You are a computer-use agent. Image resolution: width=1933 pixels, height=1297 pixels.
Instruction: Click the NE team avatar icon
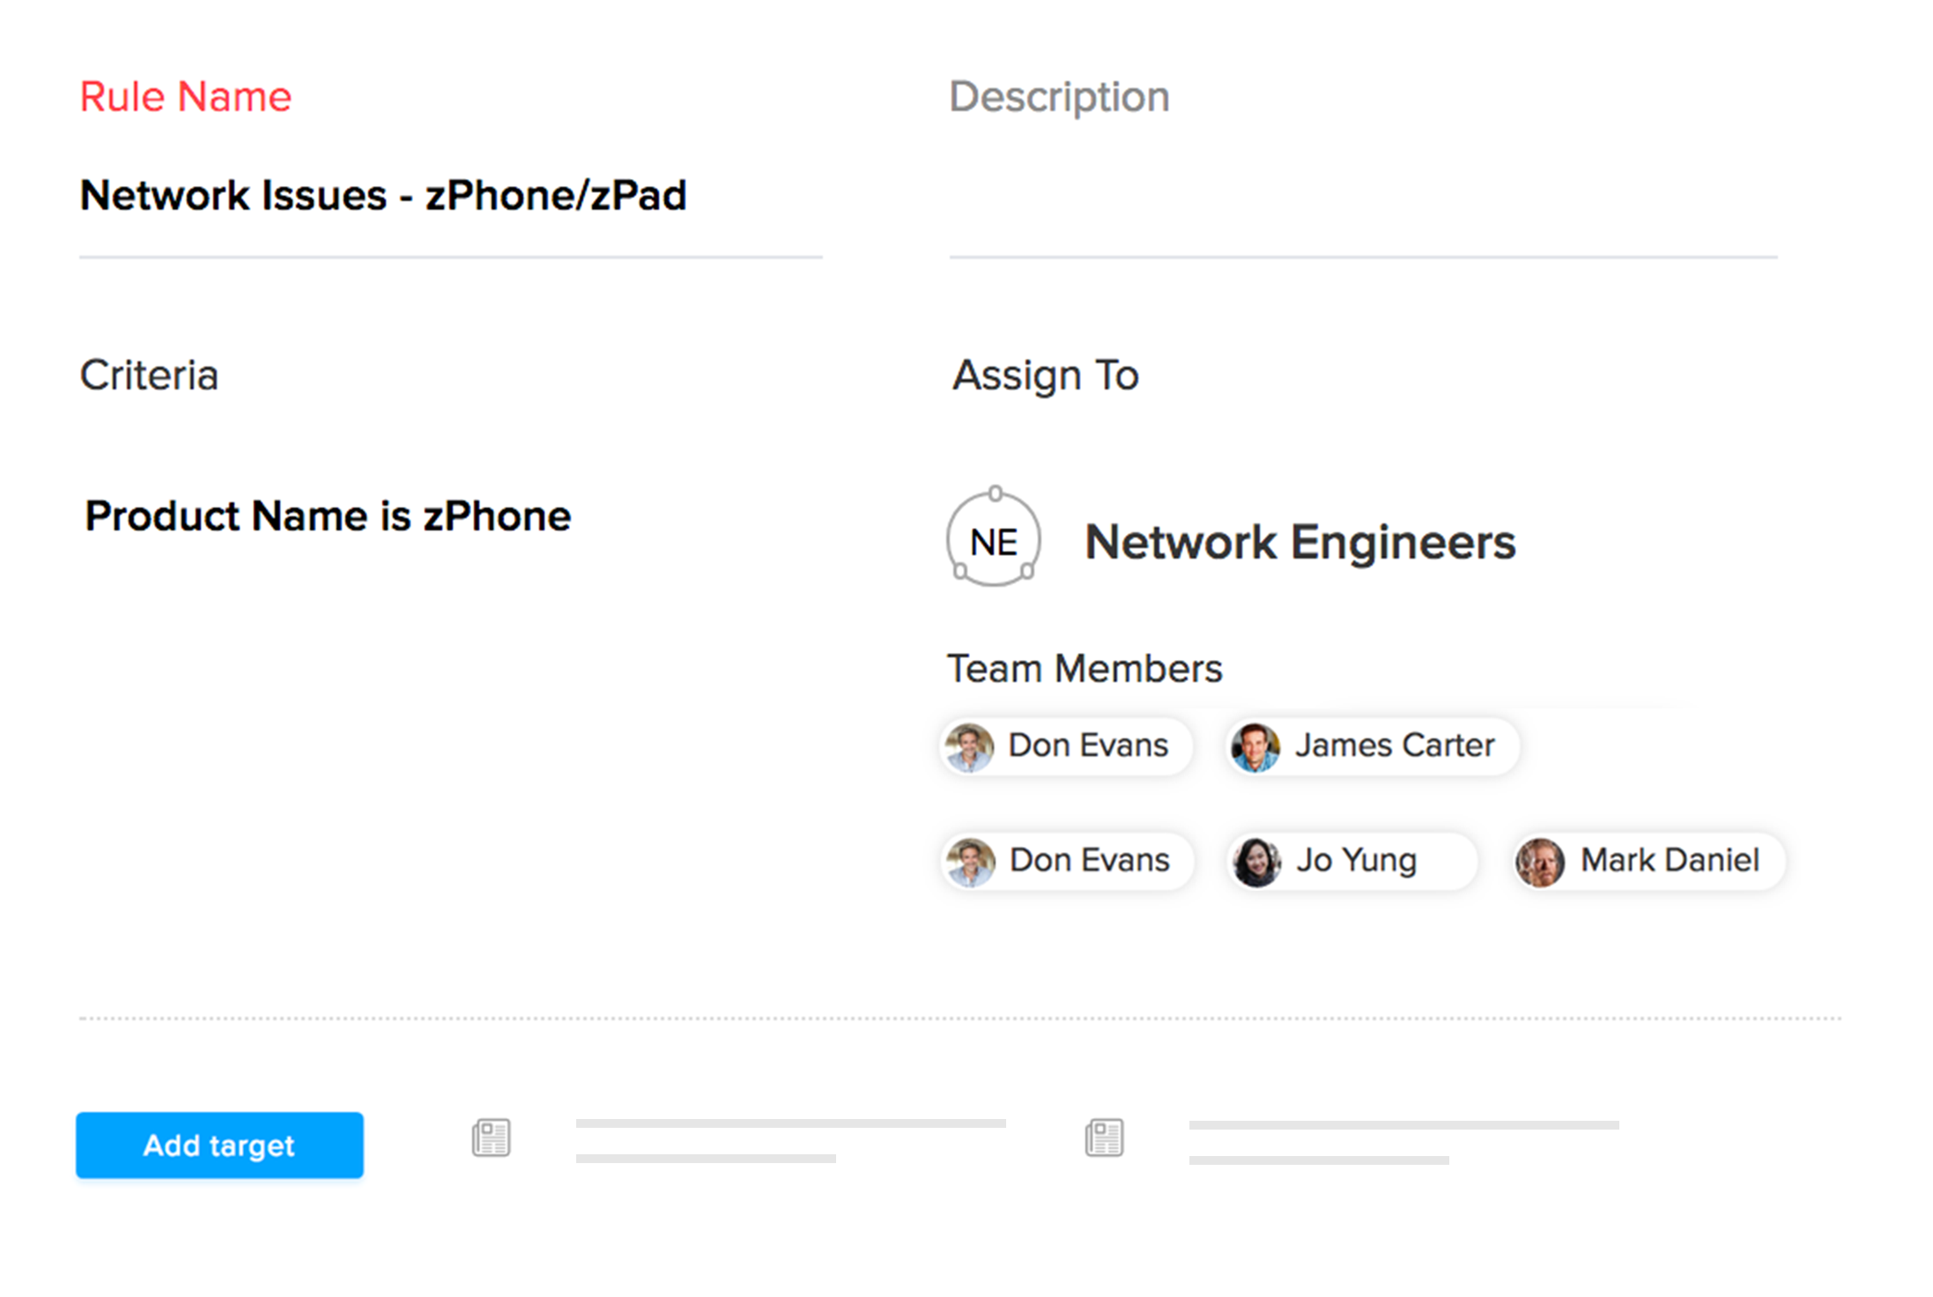point(994,539)
